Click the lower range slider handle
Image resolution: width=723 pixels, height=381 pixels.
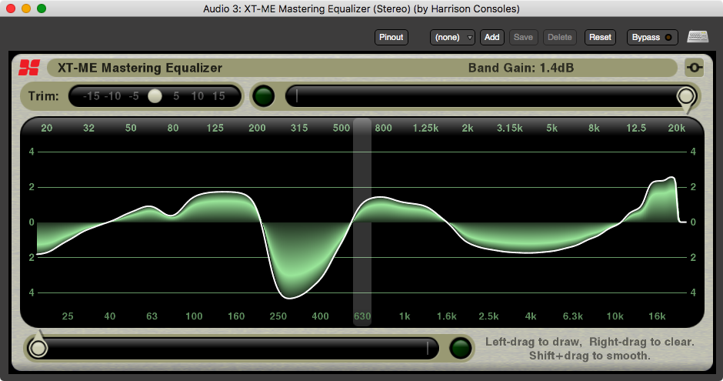(x=38, y=347)
